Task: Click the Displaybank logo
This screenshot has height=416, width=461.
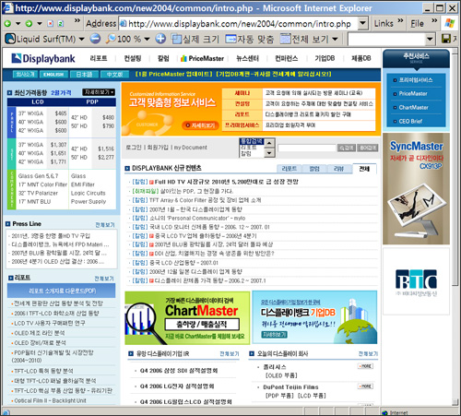Action: (43, 58)
